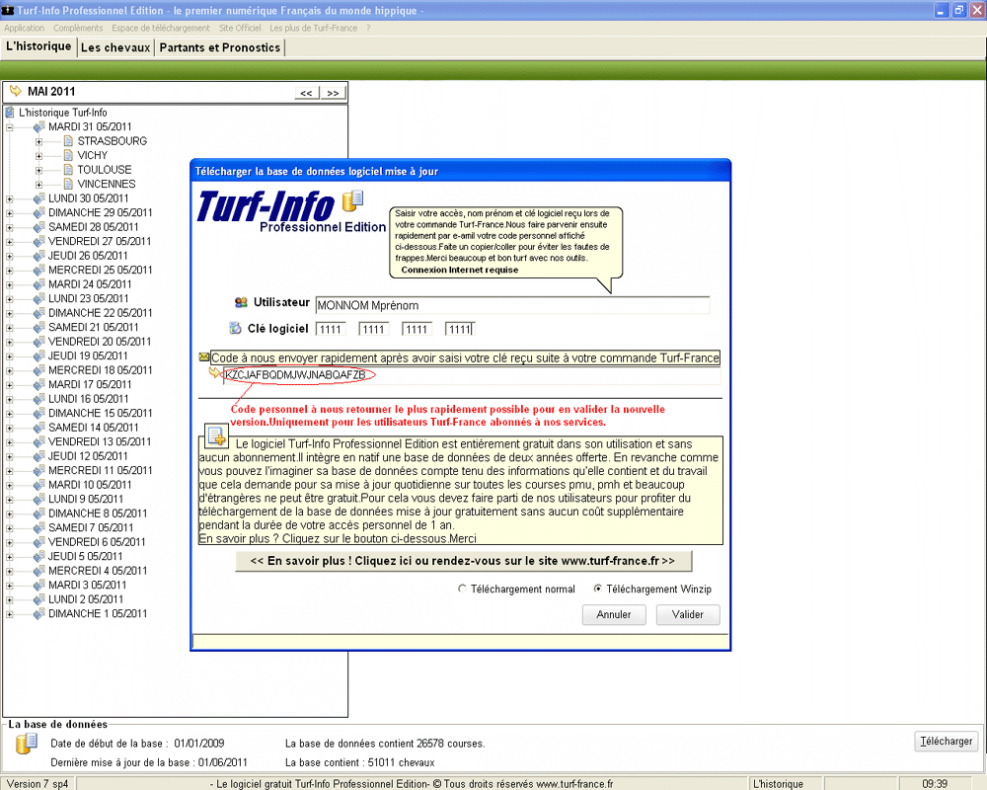Click the document icon for TOULOUSE
The height and width of the screenshot is (790, 987).
(69, 170)
